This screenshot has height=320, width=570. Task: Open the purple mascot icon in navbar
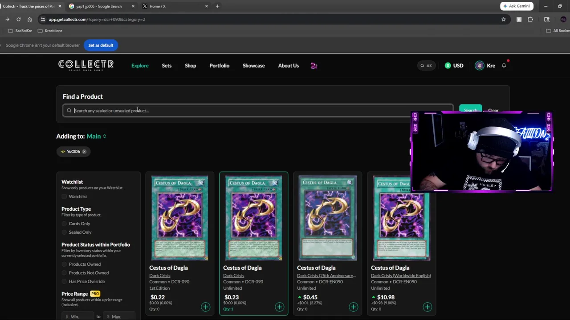pos(314,66)
